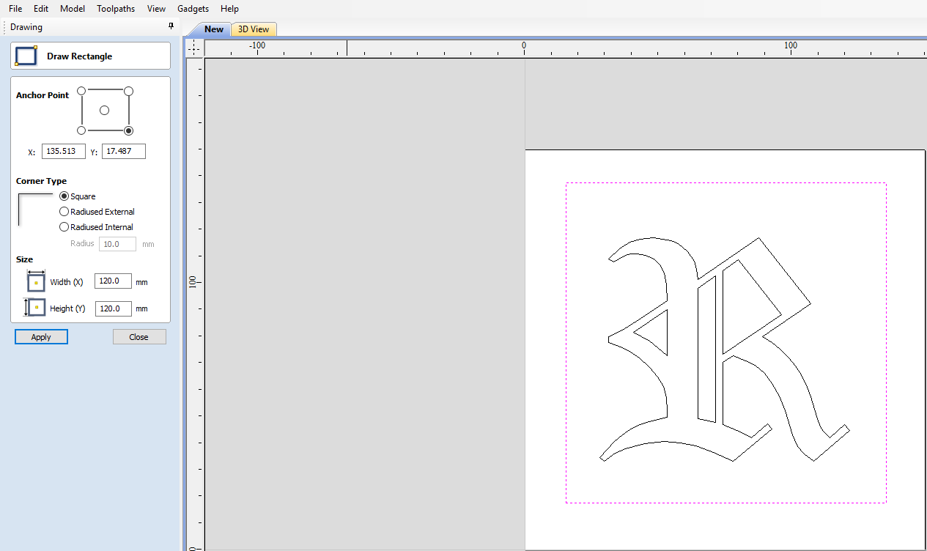Apply the rectangle settings
Screen dimensions: 927x551
41,336
